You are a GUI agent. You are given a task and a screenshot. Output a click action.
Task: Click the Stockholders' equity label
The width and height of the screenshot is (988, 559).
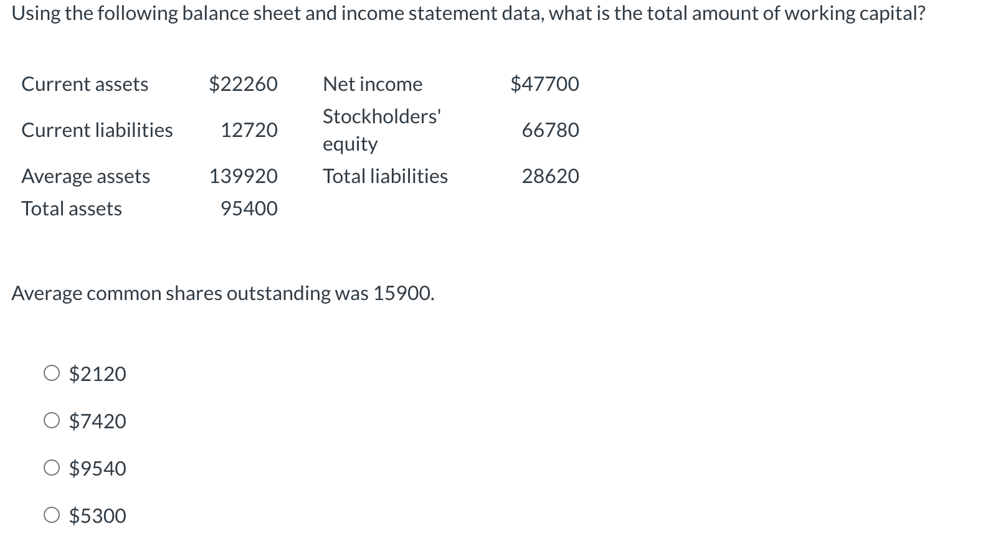click(381, 130)
